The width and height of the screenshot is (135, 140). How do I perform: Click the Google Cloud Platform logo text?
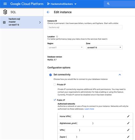27,4
